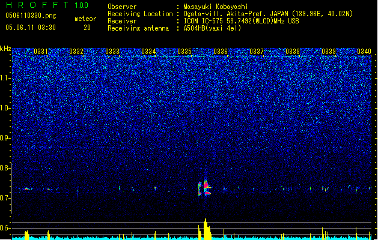Select the file name 0506110330.png
This screenshot has height=240, width=378.
point(31,16)
